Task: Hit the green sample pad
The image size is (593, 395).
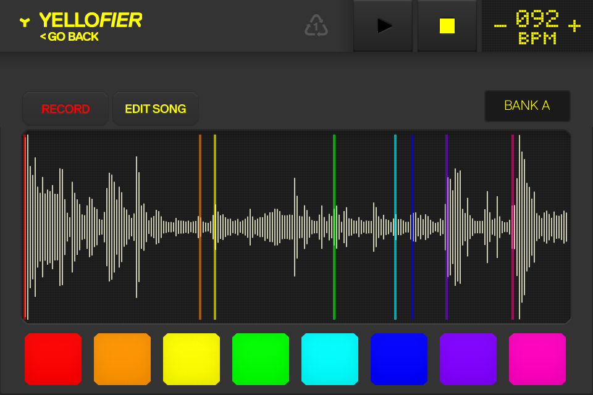Action: click(261, 359)
